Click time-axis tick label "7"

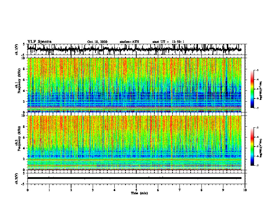pos(180,190)
